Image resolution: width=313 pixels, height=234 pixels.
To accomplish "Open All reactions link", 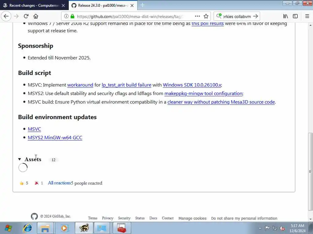I will click(x=59, y=183).
